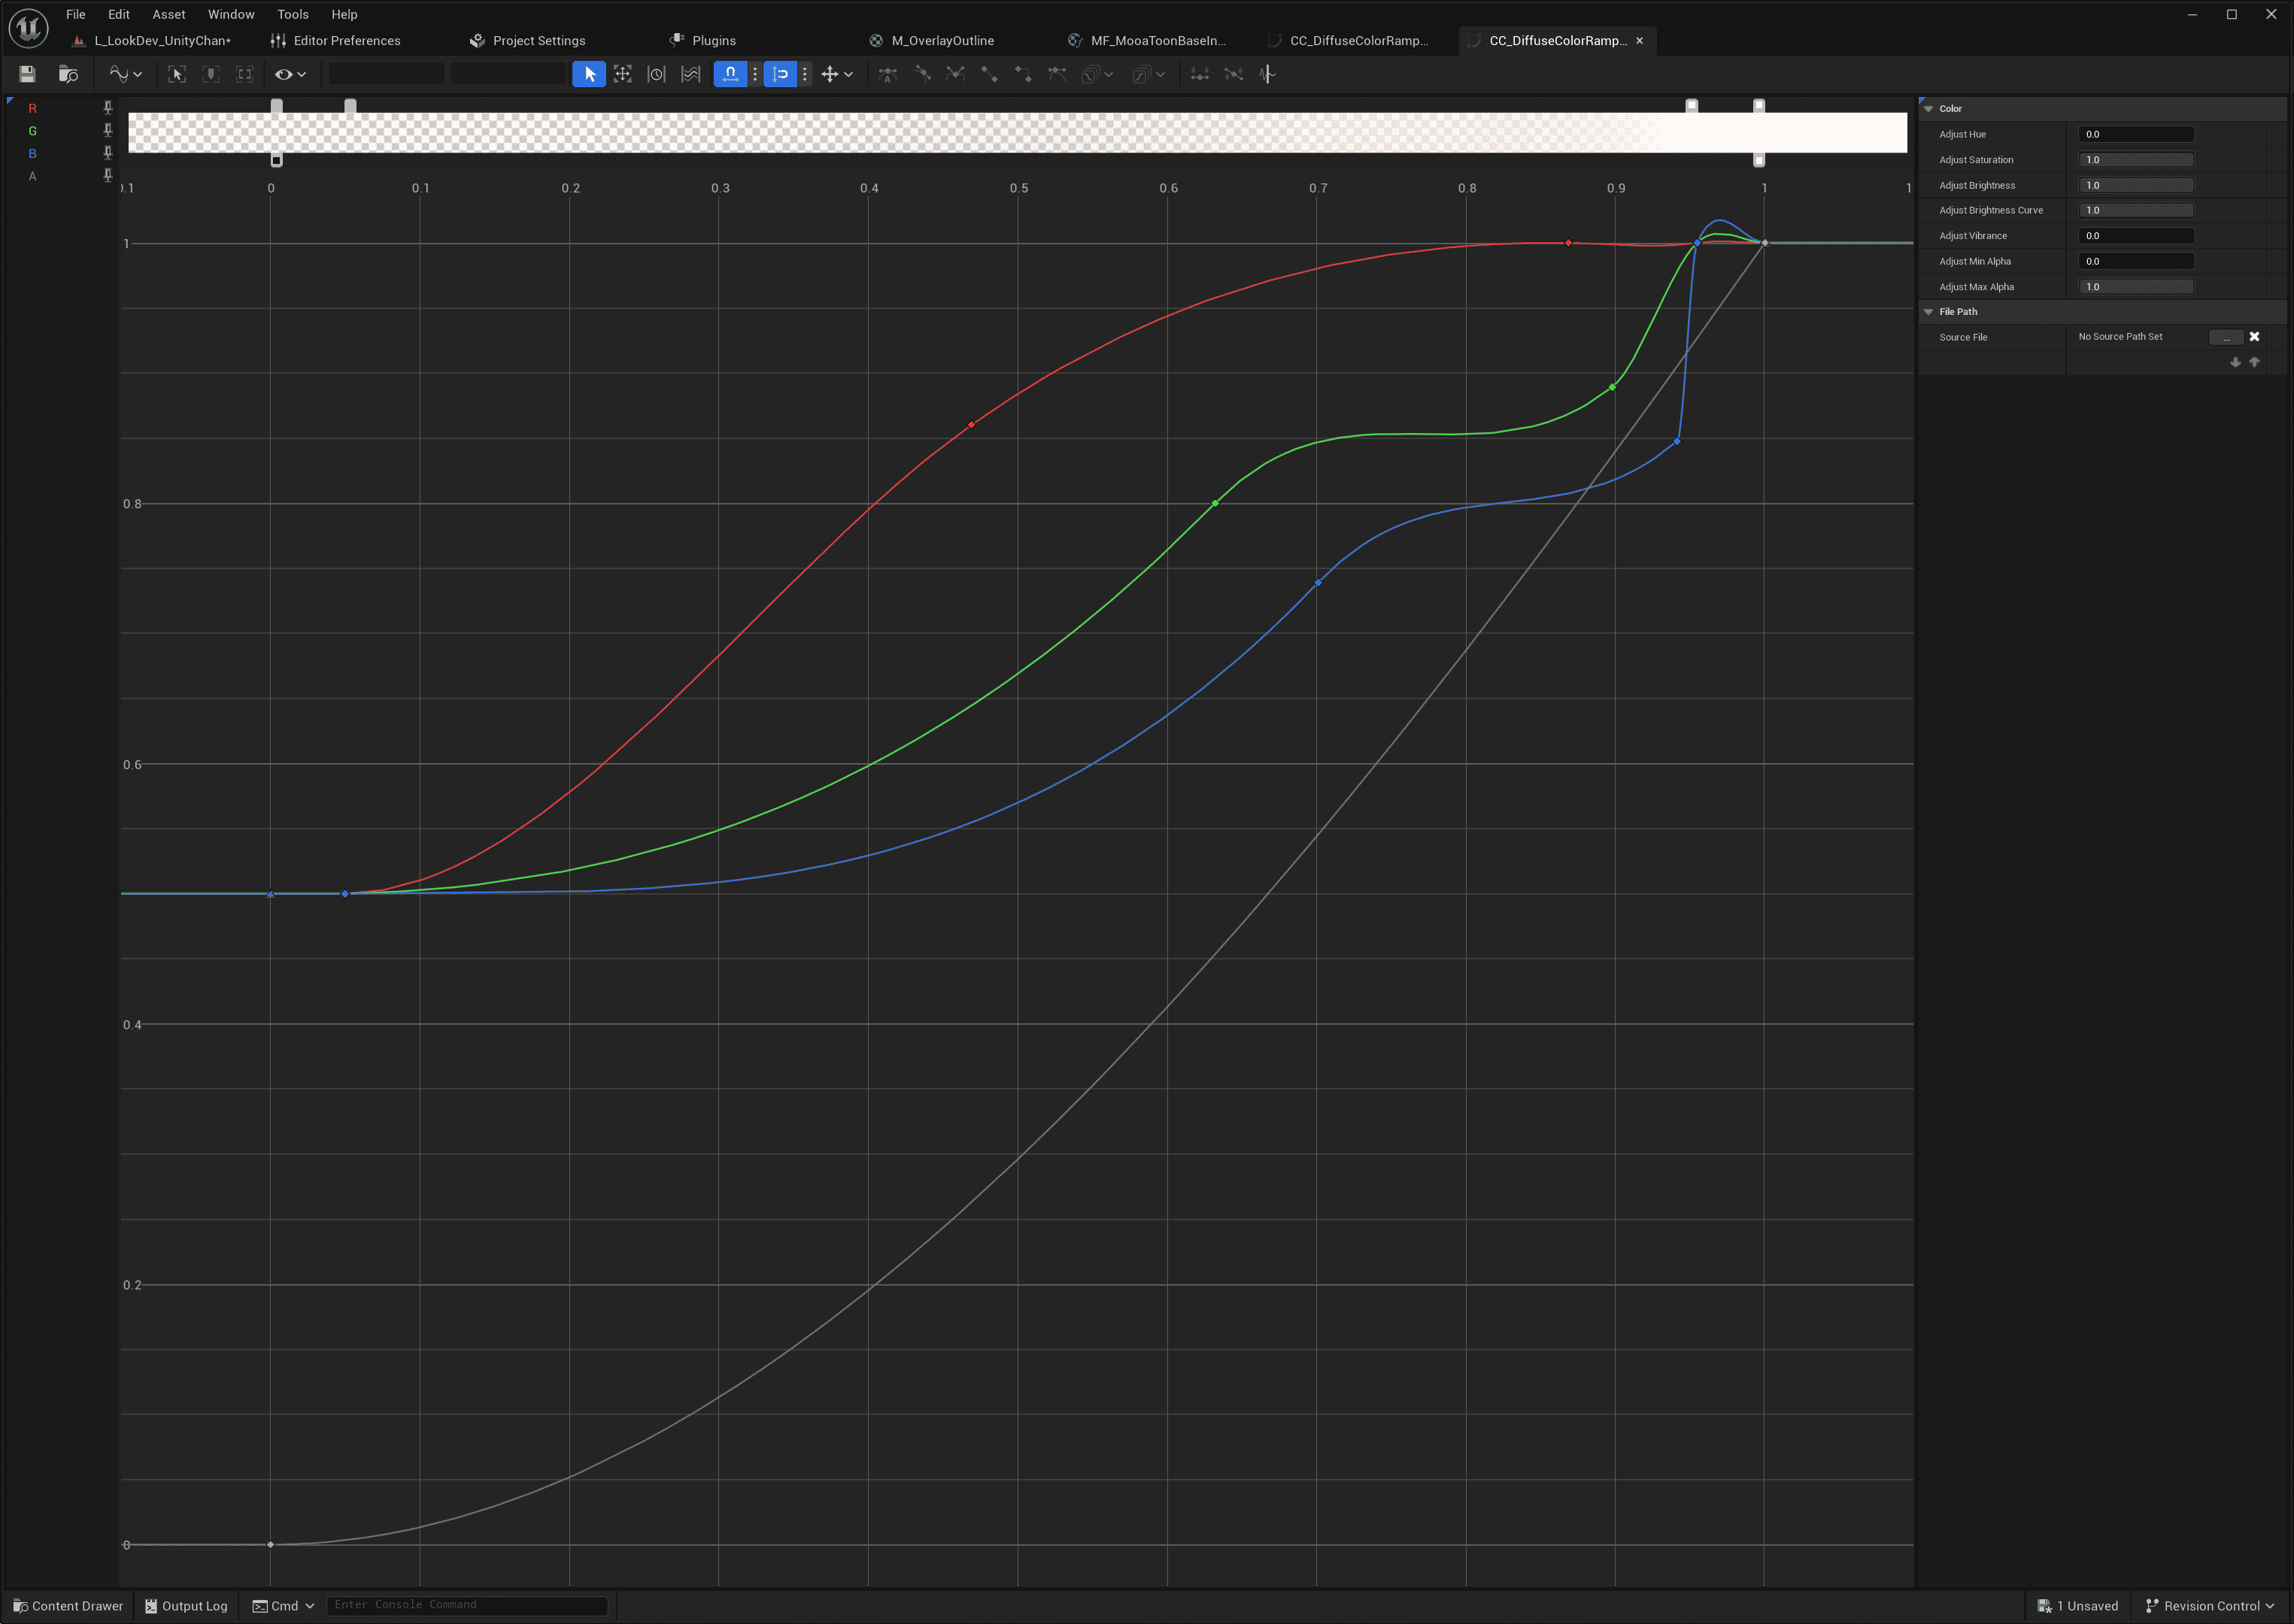This screenshot has height=1624, width=2294.
Task: Set linear interpolation mode
Action: pyautogui.click(x=990, y=74)
